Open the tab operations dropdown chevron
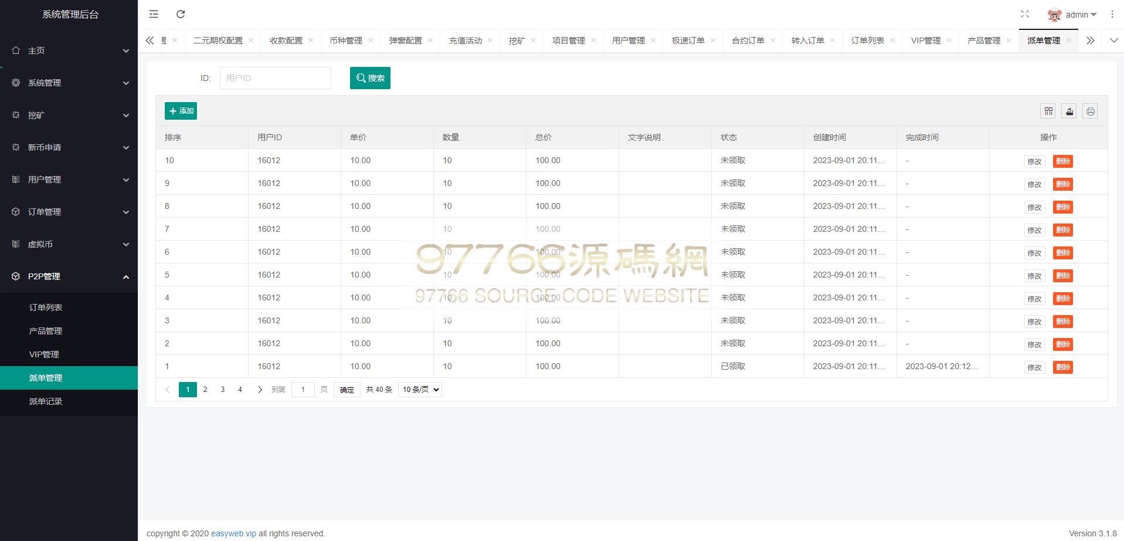Image resolution: width=1124 pixels, height=541 pixels. 1113,40
